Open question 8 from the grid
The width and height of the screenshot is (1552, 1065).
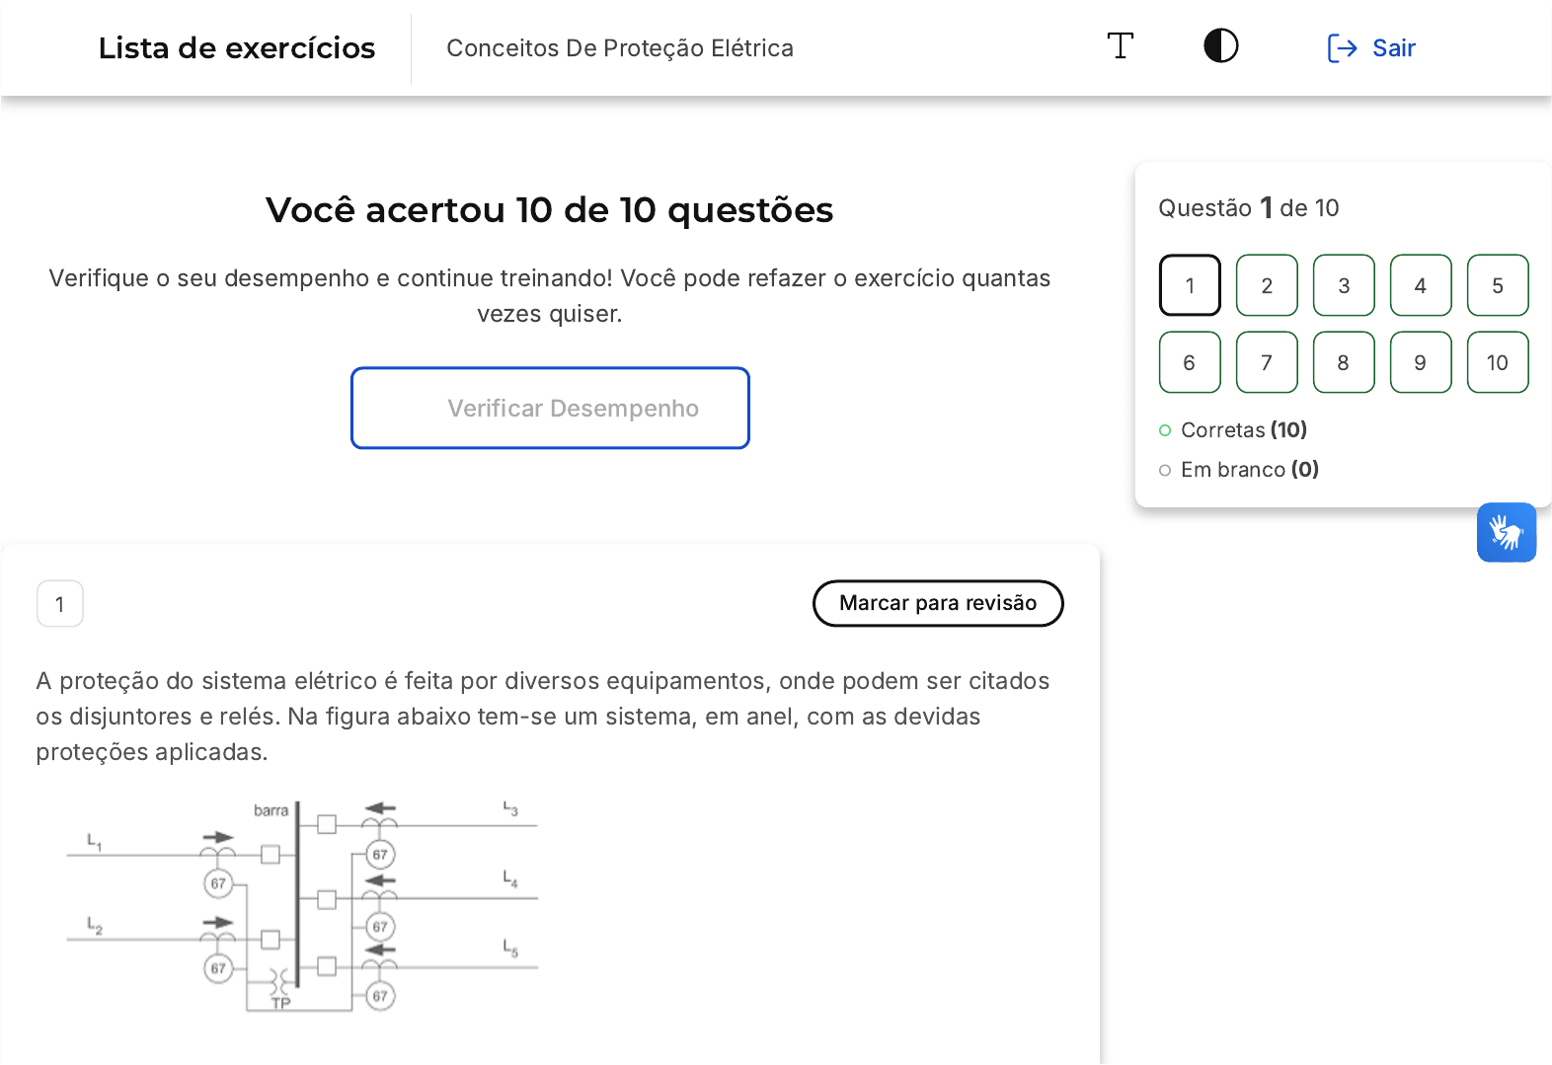click(1344, 362)
